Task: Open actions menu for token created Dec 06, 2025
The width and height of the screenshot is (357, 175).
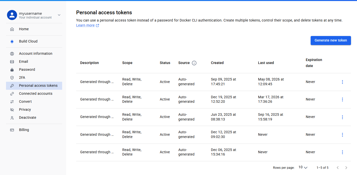Action: coord(342,152)
